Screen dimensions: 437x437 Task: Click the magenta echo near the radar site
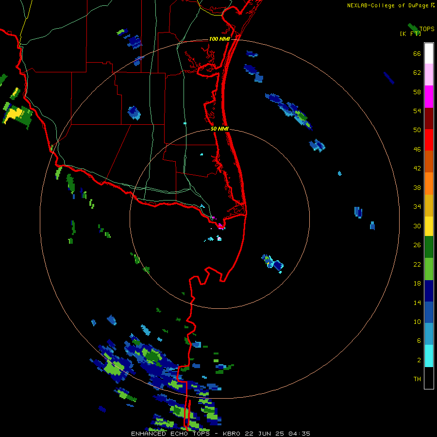click(x=221, y=226)
